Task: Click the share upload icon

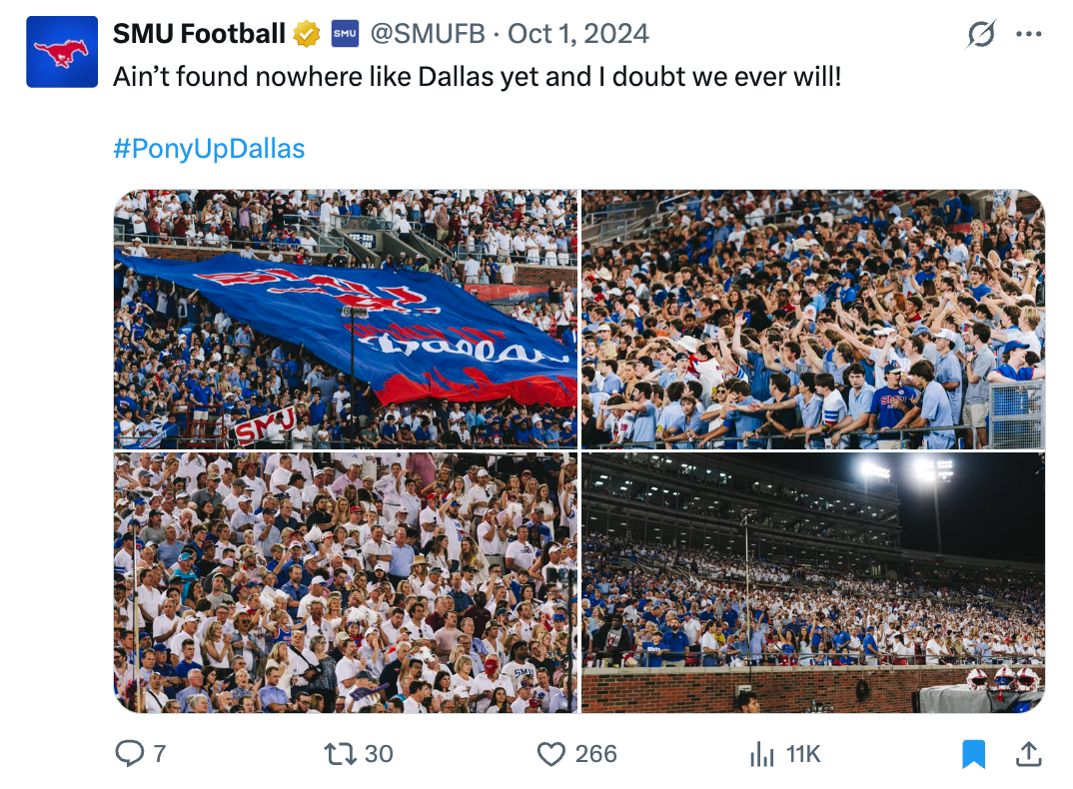Action: point(1028,754)
